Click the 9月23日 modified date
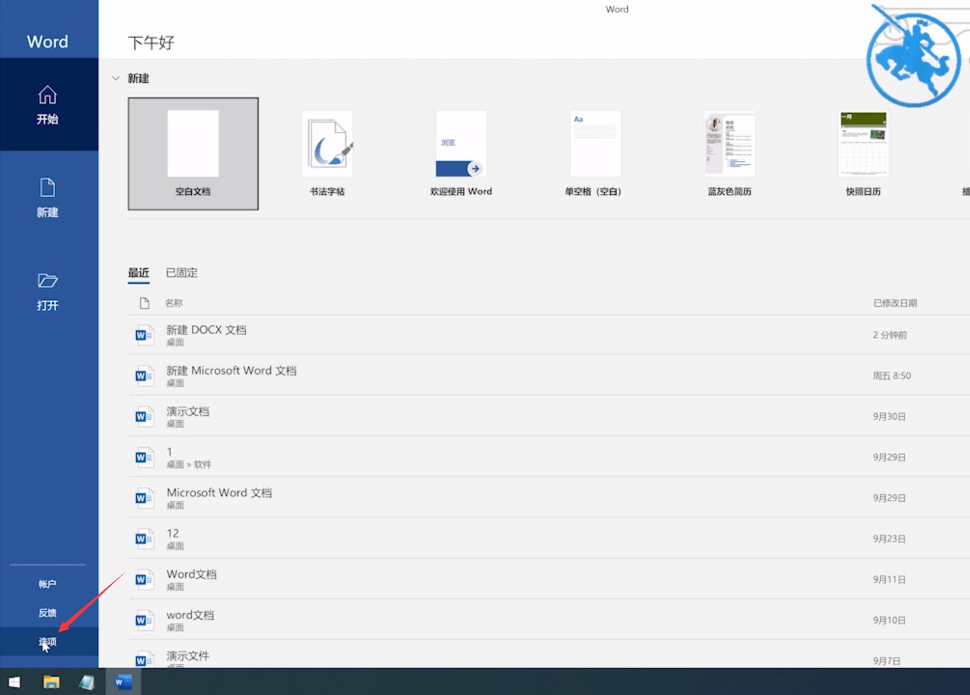Viewport: 970px width, 695px height. coord(889,539)
